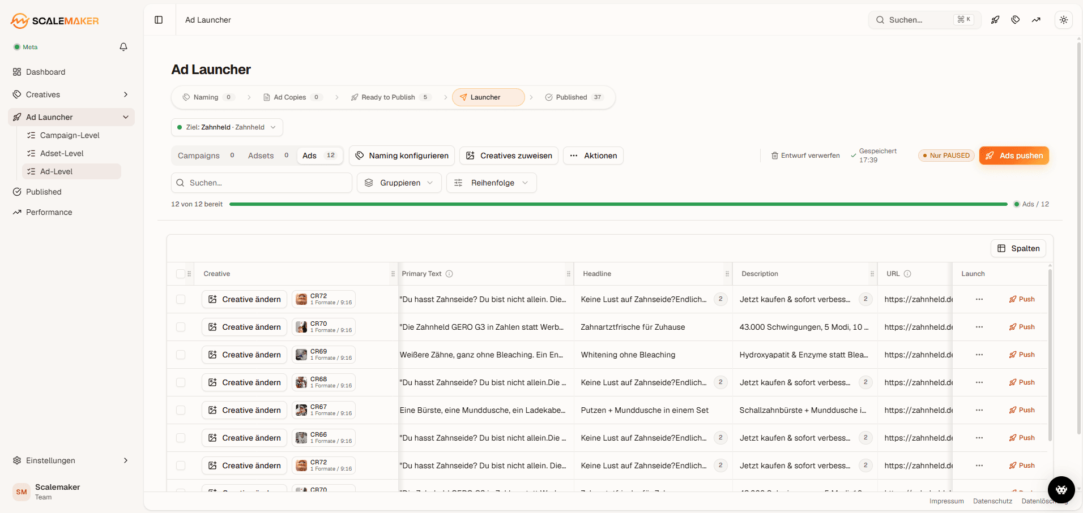Switch to the Adsets tab

(268, 156)
